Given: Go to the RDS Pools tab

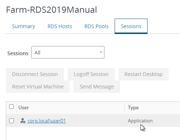Looking at the screenshot, I should pos(96,26).
